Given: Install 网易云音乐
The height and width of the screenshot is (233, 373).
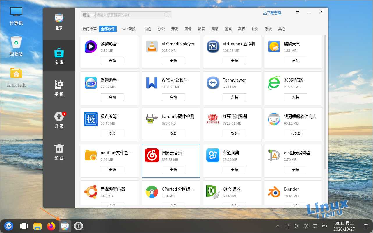Looking at the screenshot, I should click(173, 170).
